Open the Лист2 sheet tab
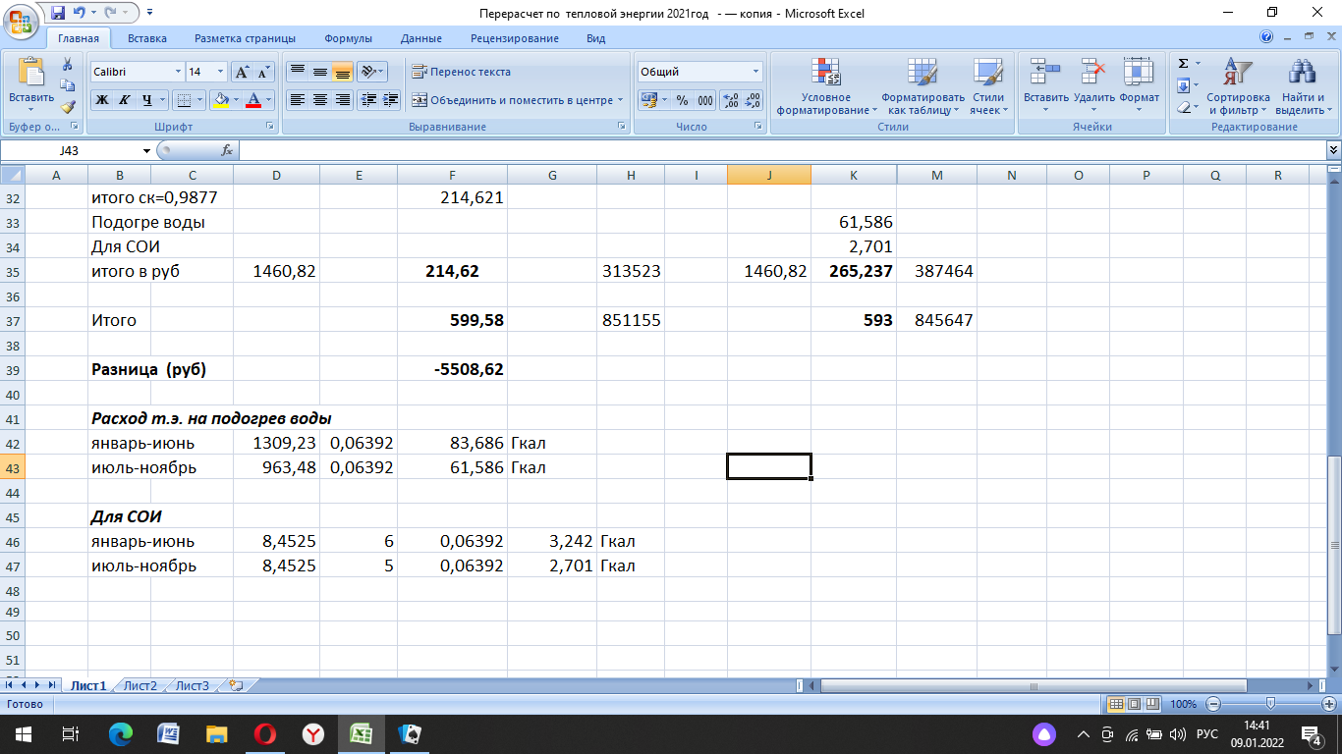Viewport: 1342px width, 754px height. (x=140, y=685)
